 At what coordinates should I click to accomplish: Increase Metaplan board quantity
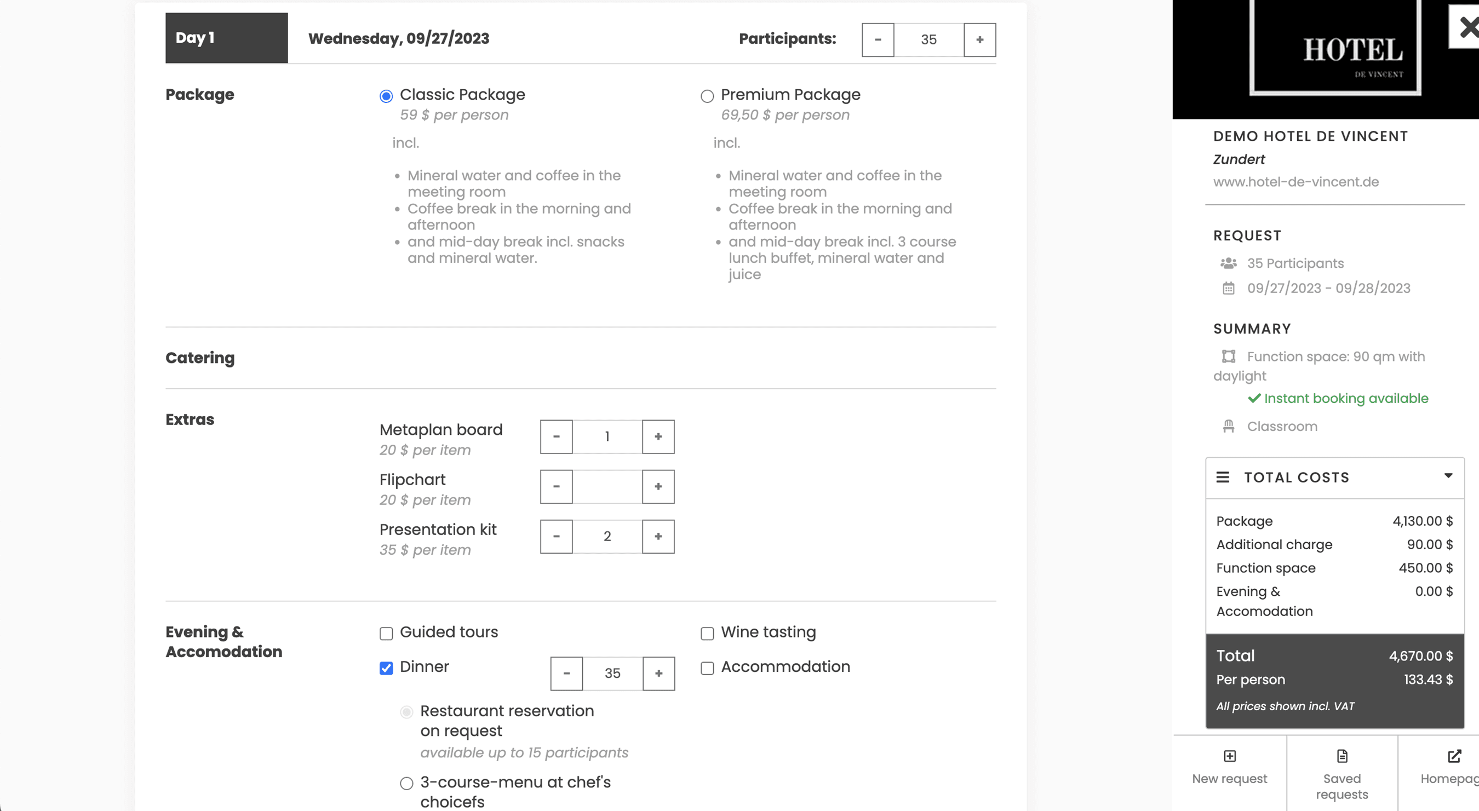[658, 437]
